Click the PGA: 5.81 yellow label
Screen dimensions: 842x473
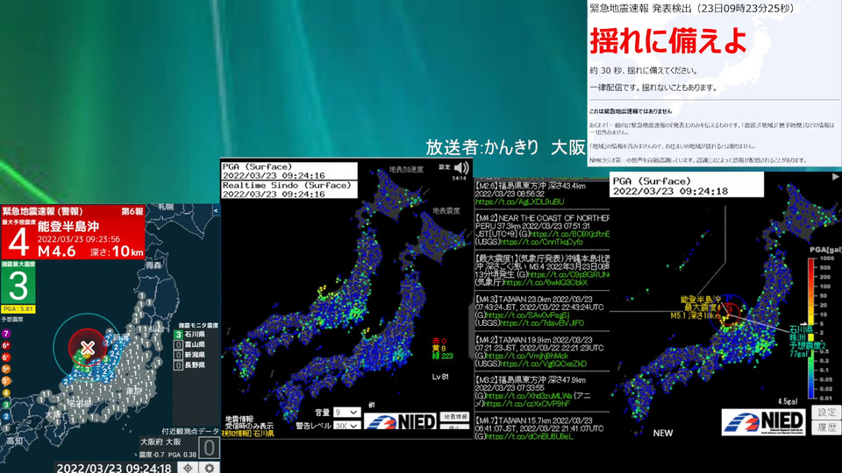(18, 309)
